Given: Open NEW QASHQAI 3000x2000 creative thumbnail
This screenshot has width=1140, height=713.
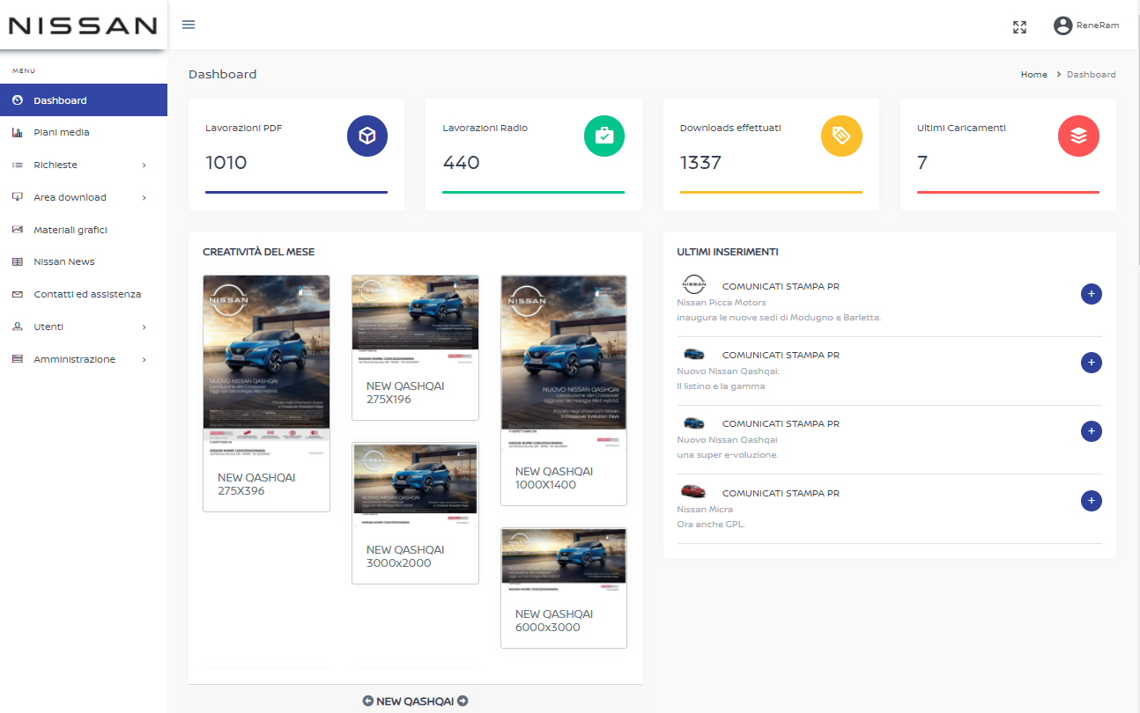Looking at the screenshot, I should tap(415, 484).
